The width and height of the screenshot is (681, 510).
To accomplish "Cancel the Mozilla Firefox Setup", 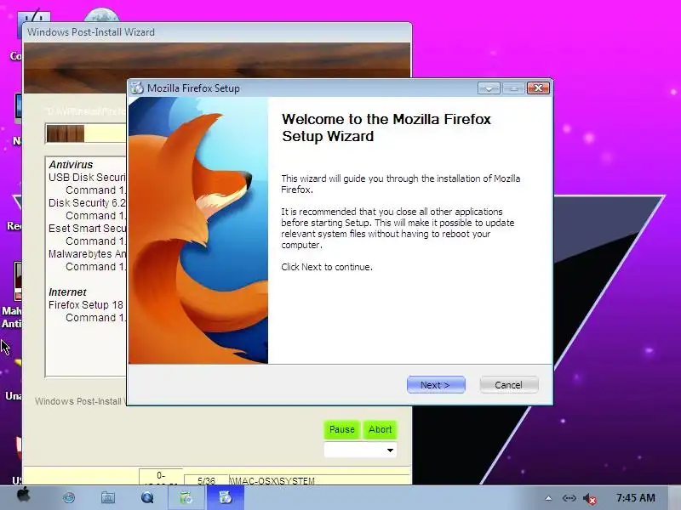I will click(508, 385).
